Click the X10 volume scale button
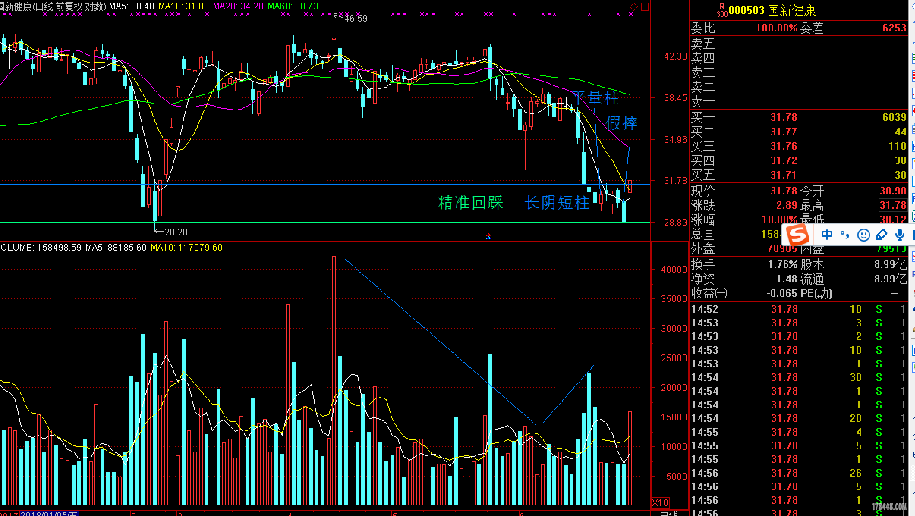Image resolution: width=915 pixels, height=516 pixels. click(660, 503)
